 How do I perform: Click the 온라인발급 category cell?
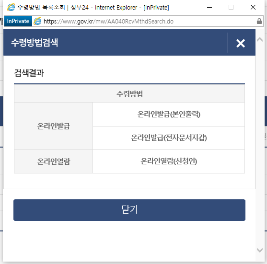54,126
